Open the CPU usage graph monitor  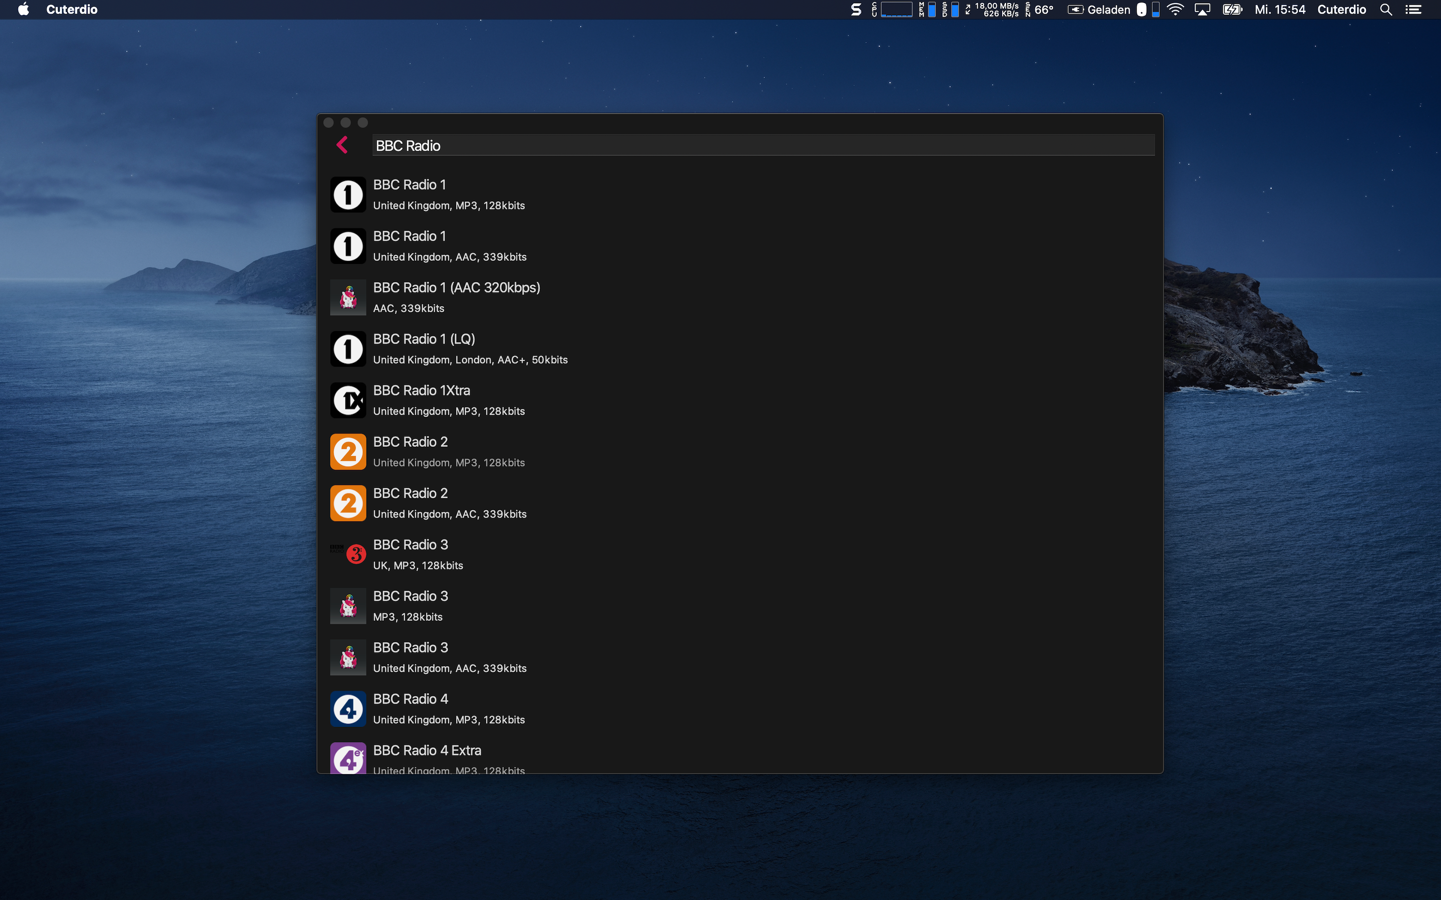point(892,9)
